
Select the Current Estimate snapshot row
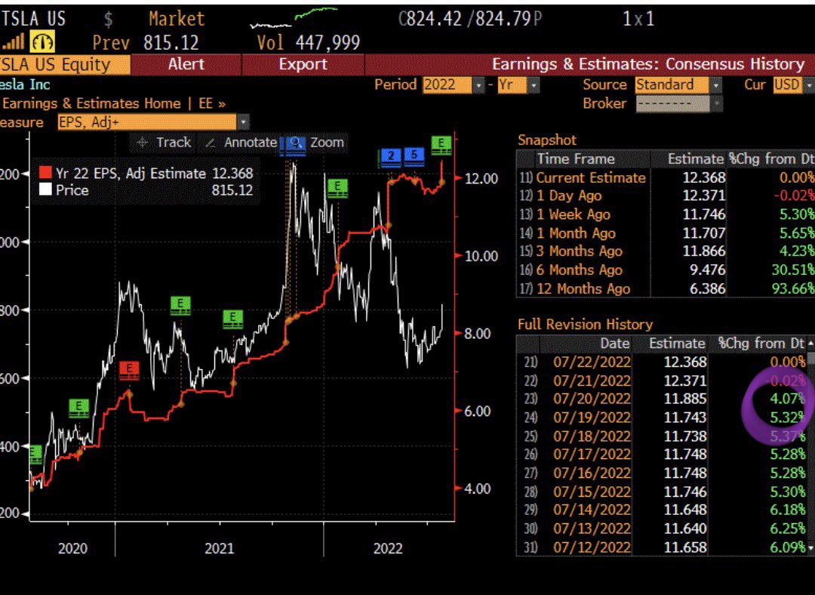pos(666,177)
